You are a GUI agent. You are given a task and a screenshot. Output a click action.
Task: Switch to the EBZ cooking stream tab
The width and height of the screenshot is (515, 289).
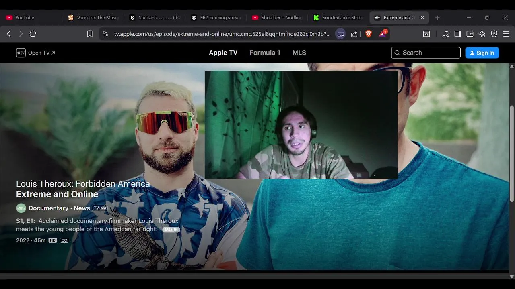pyautogui.click(x=216, y=18)
